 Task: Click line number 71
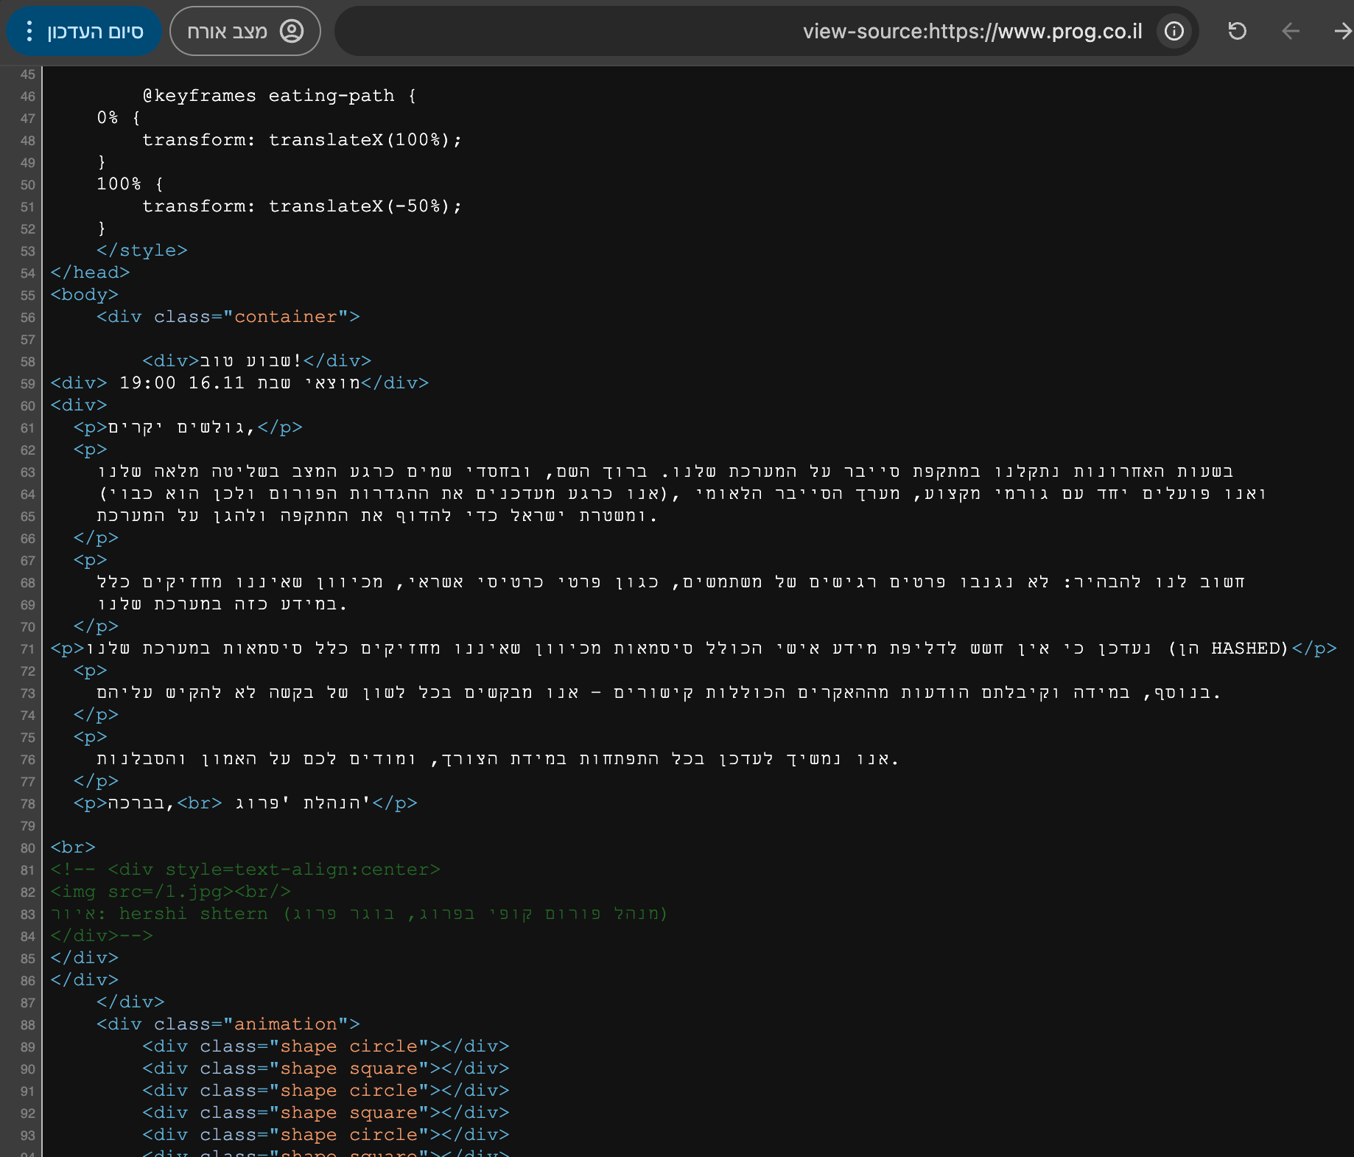[27, 649]
